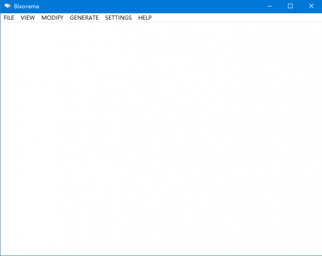322x256 pixels.
Task: Minimize the Bixorama window
Action: coord(269,6)
